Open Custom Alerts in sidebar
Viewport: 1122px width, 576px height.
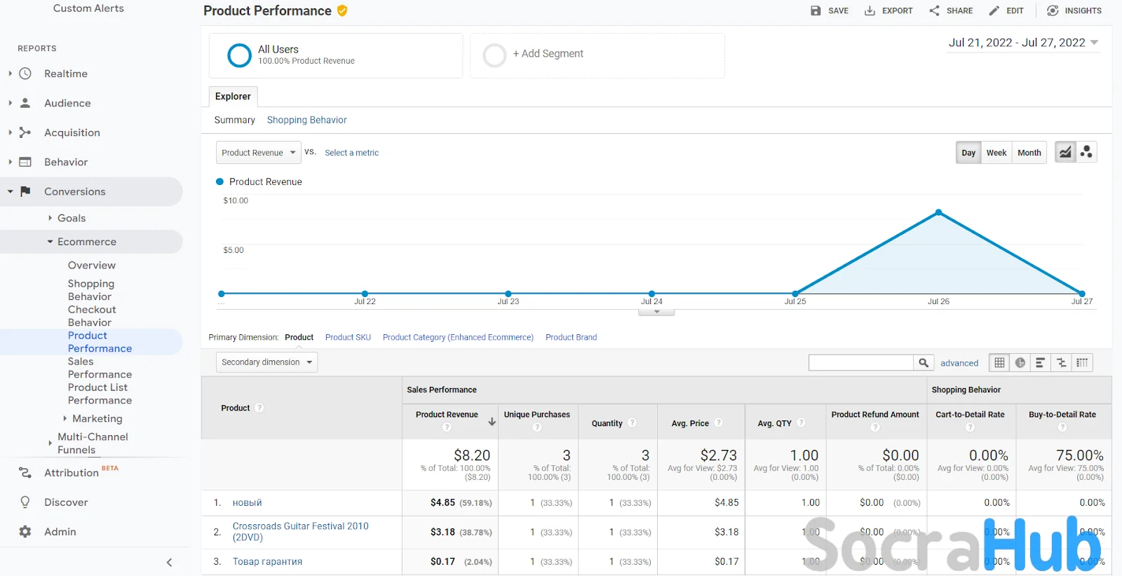[x=88, y=8]
